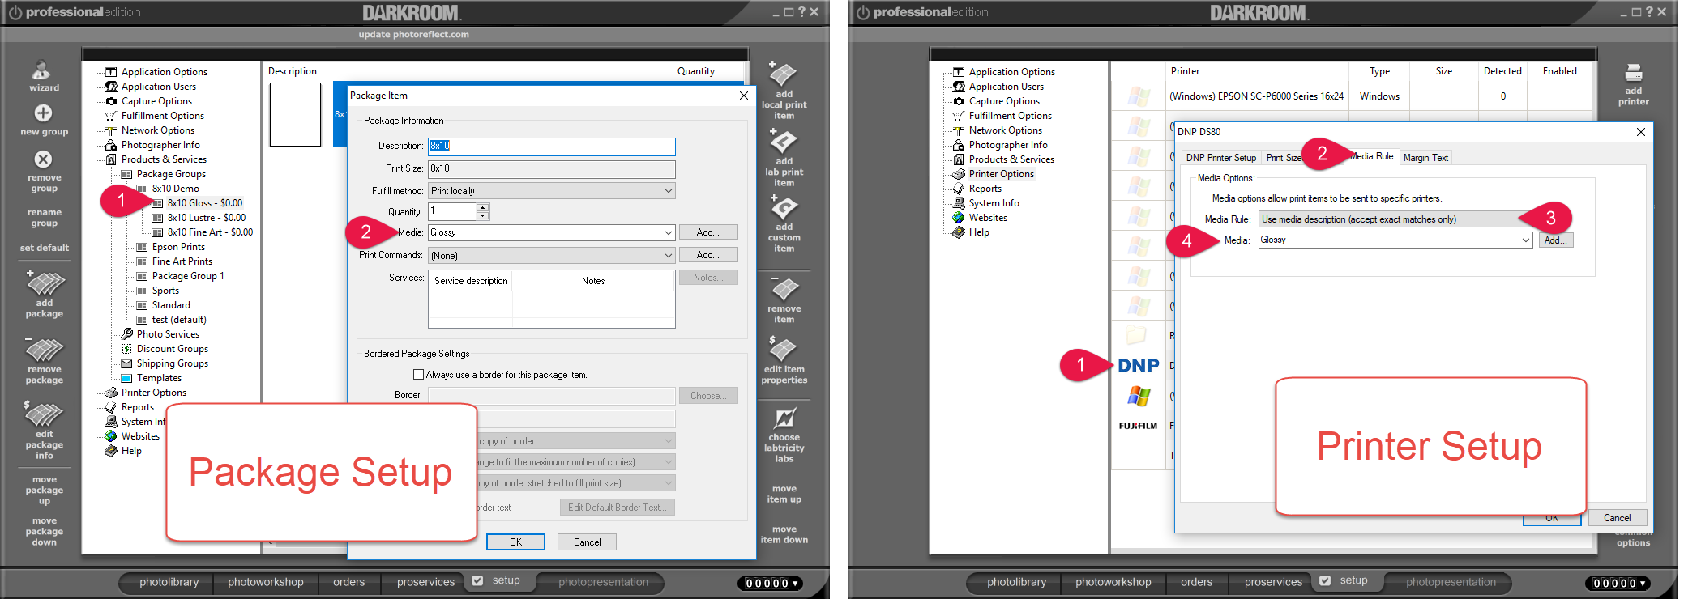Select Shipping Groups tree item
Screen dimensions: 1684x599
tap(172, 363)
